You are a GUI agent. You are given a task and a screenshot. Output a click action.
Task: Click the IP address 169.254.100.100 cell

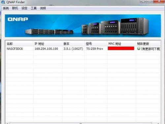[46, 49]
